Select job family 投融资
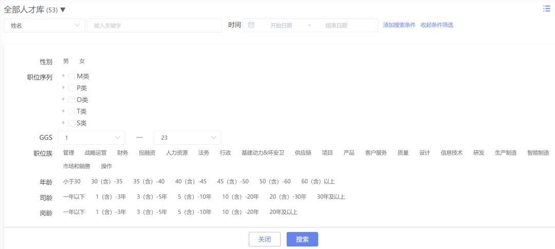 click(147, 153)
